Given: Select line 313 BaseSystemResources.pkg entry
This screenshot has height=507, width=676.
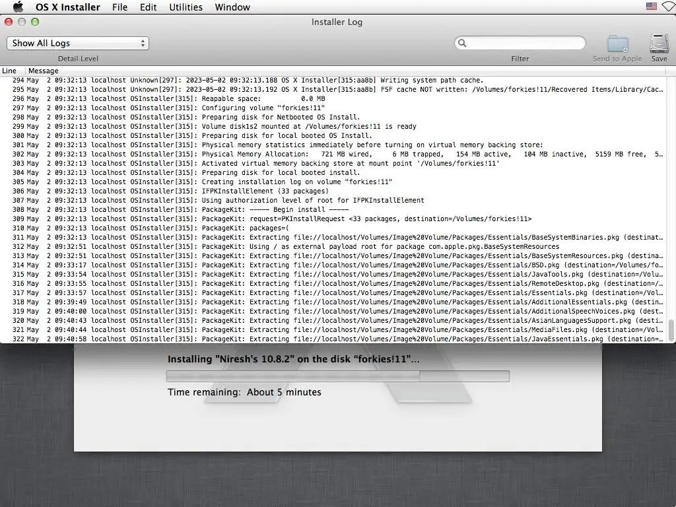Looking at the screenshot, I should 333,255.
